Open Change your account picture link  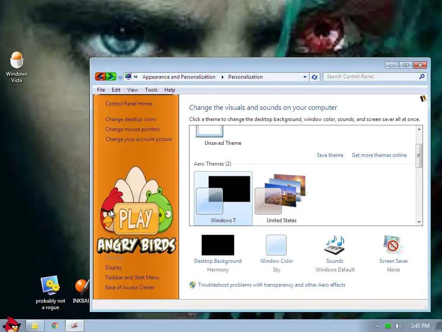pos(139,139)
